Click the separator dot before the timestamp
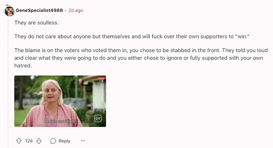273x148 pixels. 66,11
